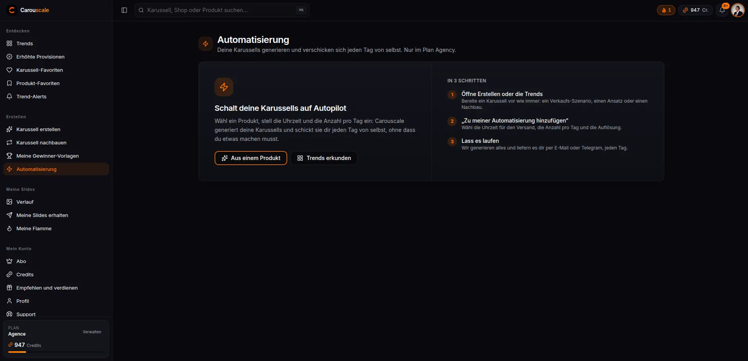
Task: Click Trends erkunden button
Action: pyautogui.click(x=324, y=158)
